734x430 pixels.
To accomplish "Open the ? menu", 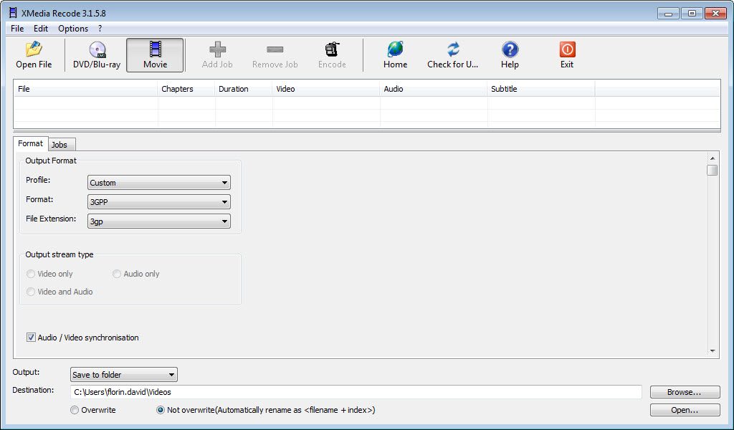I will pyautogui.click(x=100, y=29).
